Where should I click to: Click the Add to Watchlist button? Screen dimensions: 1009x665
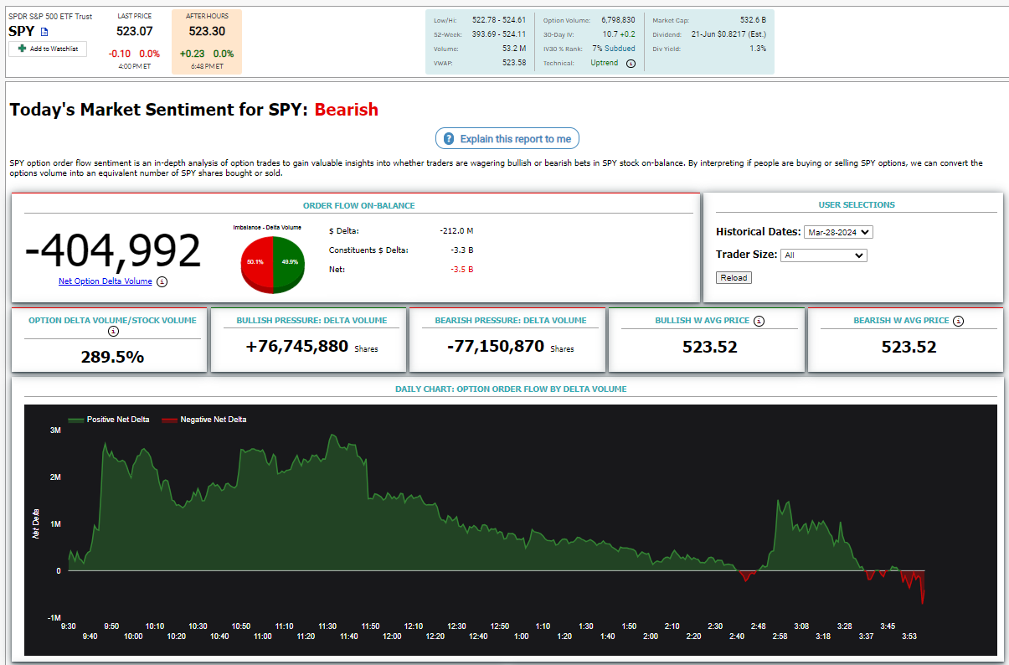pos(48,49)
